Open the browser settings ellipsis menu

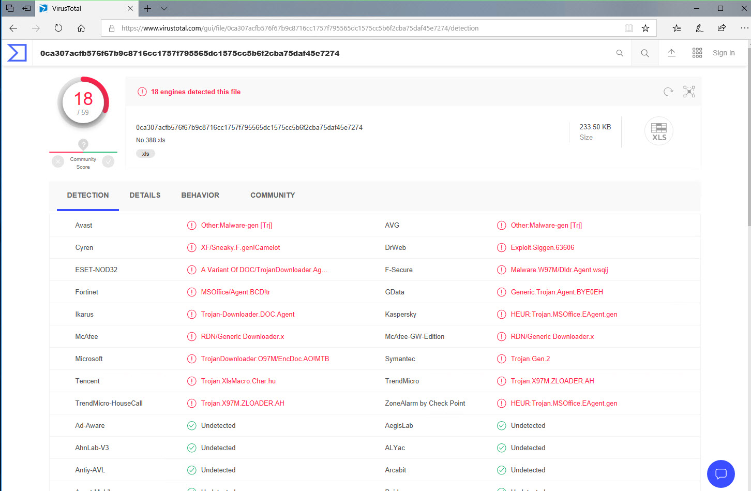pos(744,28)
